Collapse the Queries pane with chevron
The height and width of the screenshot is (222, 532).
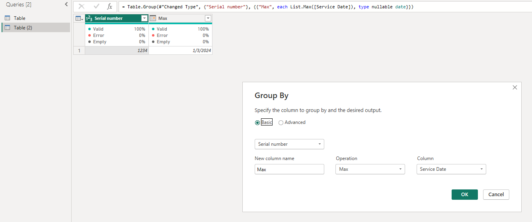[66, 4]
